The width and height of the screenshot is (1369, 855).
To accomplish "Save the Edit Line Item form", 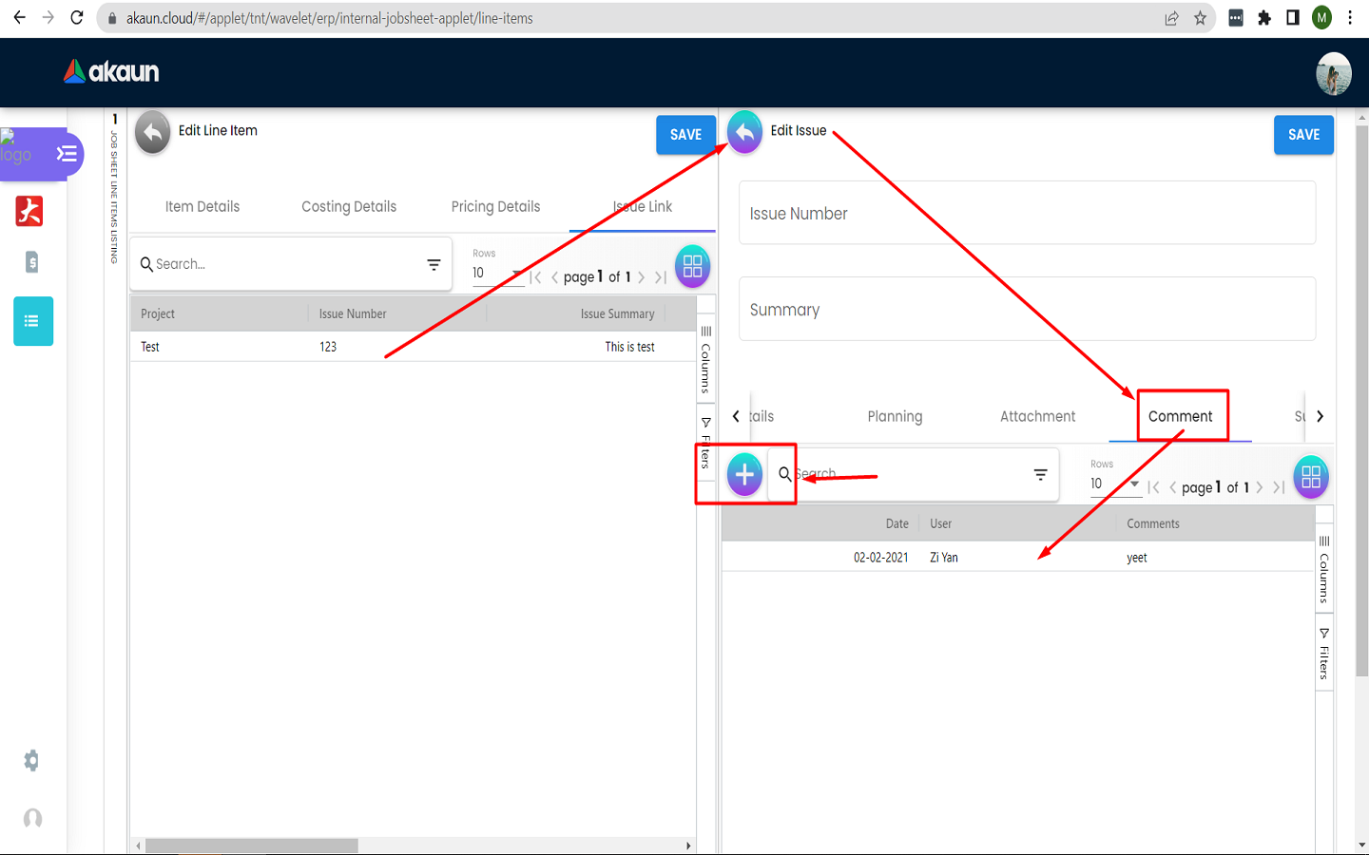I will [x=685, y=135].
